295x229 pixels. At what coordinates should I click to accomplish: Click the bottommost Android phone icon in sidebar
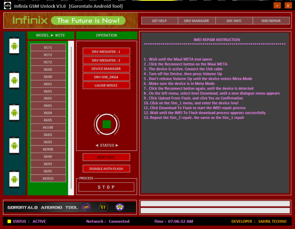(14, 179)
